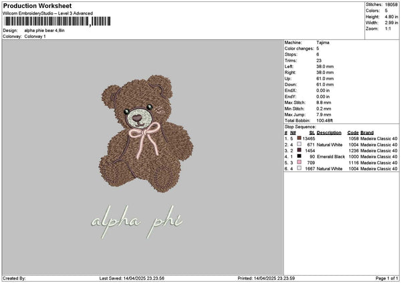Viewport: 401px width, 283px height.
Task: Click the teddy bear embroidery preview
Action: click(x=146, y=133)
